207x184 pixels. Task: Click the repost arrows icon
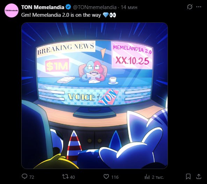(65, 176)
